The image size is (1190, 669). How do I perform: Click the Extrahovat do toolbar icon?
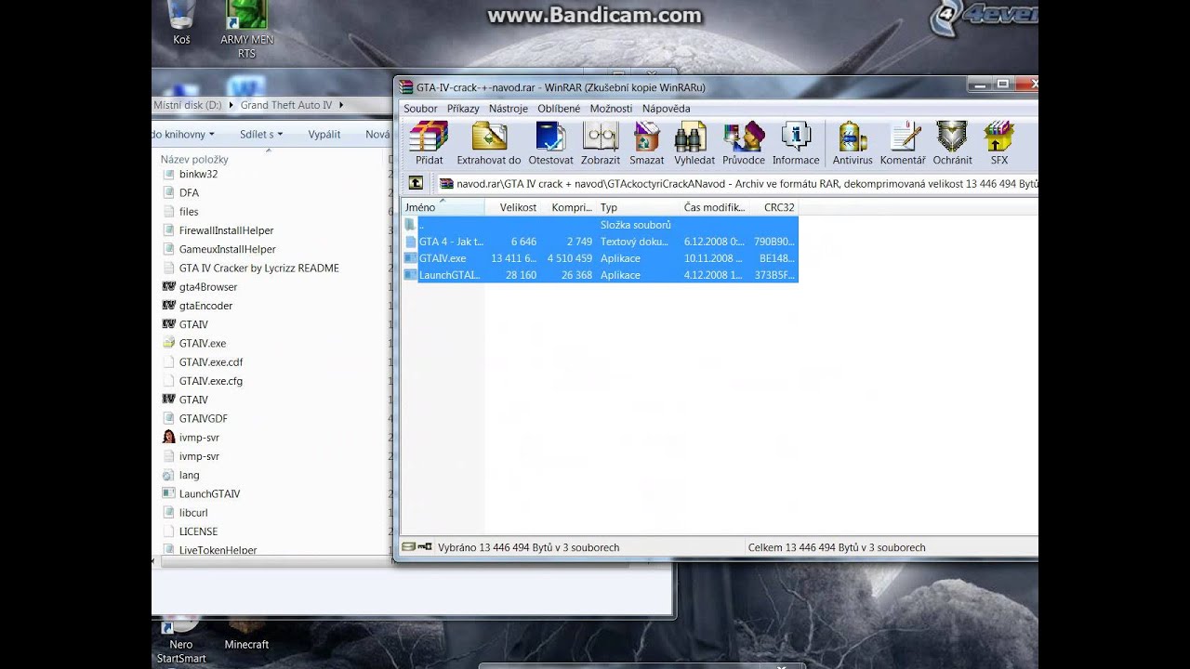(489, 143)
